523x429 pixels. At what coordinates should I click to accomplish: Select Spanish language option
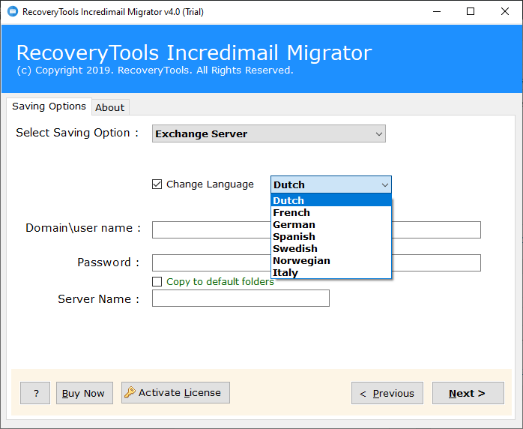pyautogui.click(x=331, y=236)
